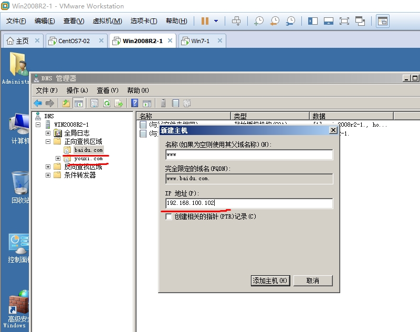Screen dimensions: 420x332
Task: Expand the 反向查找区域 node
Action: click(x=47, y=167)
